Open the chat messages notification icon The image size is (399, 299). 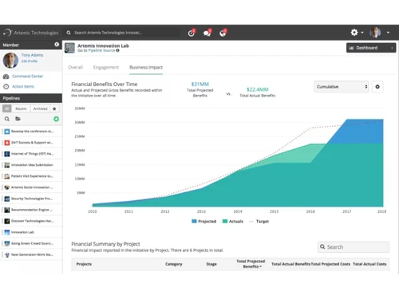coord(207,33)
